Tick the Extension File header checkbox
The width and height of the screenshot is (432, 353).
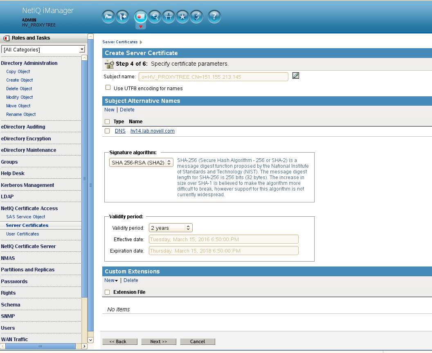click(x=107, y=292)
